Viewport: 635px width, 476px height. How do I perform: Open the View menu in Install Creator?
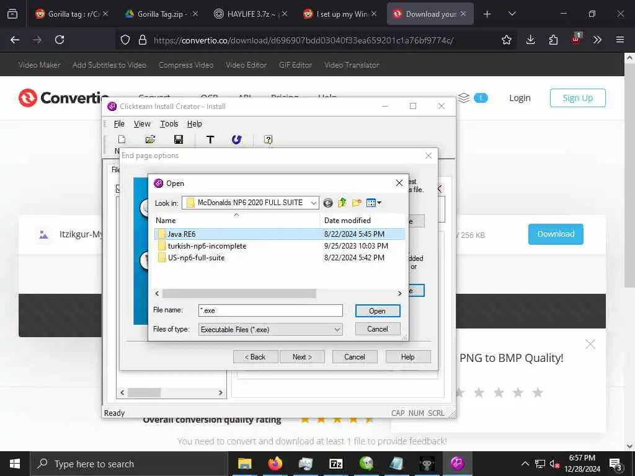(142, 124)
